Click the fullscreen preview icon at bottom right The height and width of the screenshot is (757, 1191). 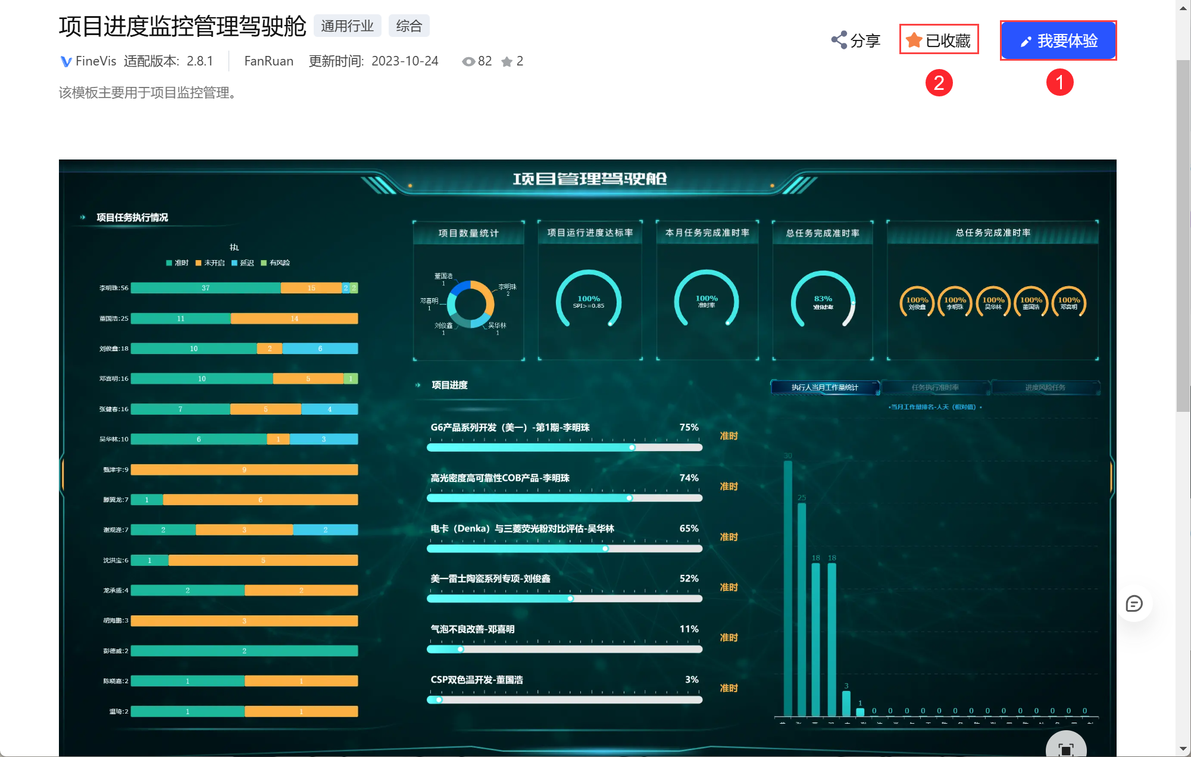coord(1066,749)
